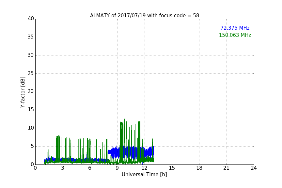Click the y-axis tick label 35
Image resolution: width=282 pixels, height=188 pixels.
[31, 37]
